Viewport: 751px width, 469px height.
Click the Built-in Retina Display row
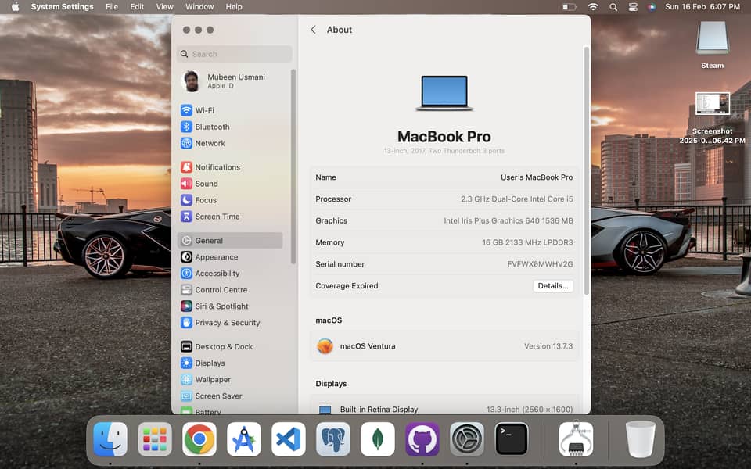444,405
